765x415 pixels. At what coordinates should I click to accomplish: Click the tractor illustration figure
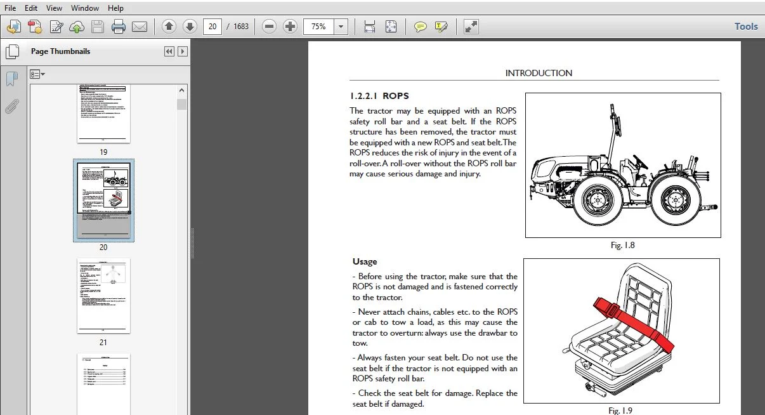click(623, 166)
